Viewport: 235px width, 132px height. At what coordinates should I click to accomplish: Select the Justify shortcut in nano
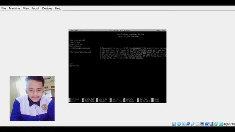(129, 99)
